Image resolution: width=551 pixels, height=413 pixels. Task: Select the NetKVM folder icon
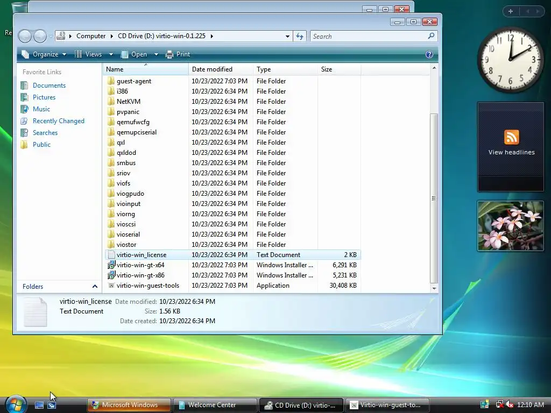pyautogui.click(x=111, y=102)
